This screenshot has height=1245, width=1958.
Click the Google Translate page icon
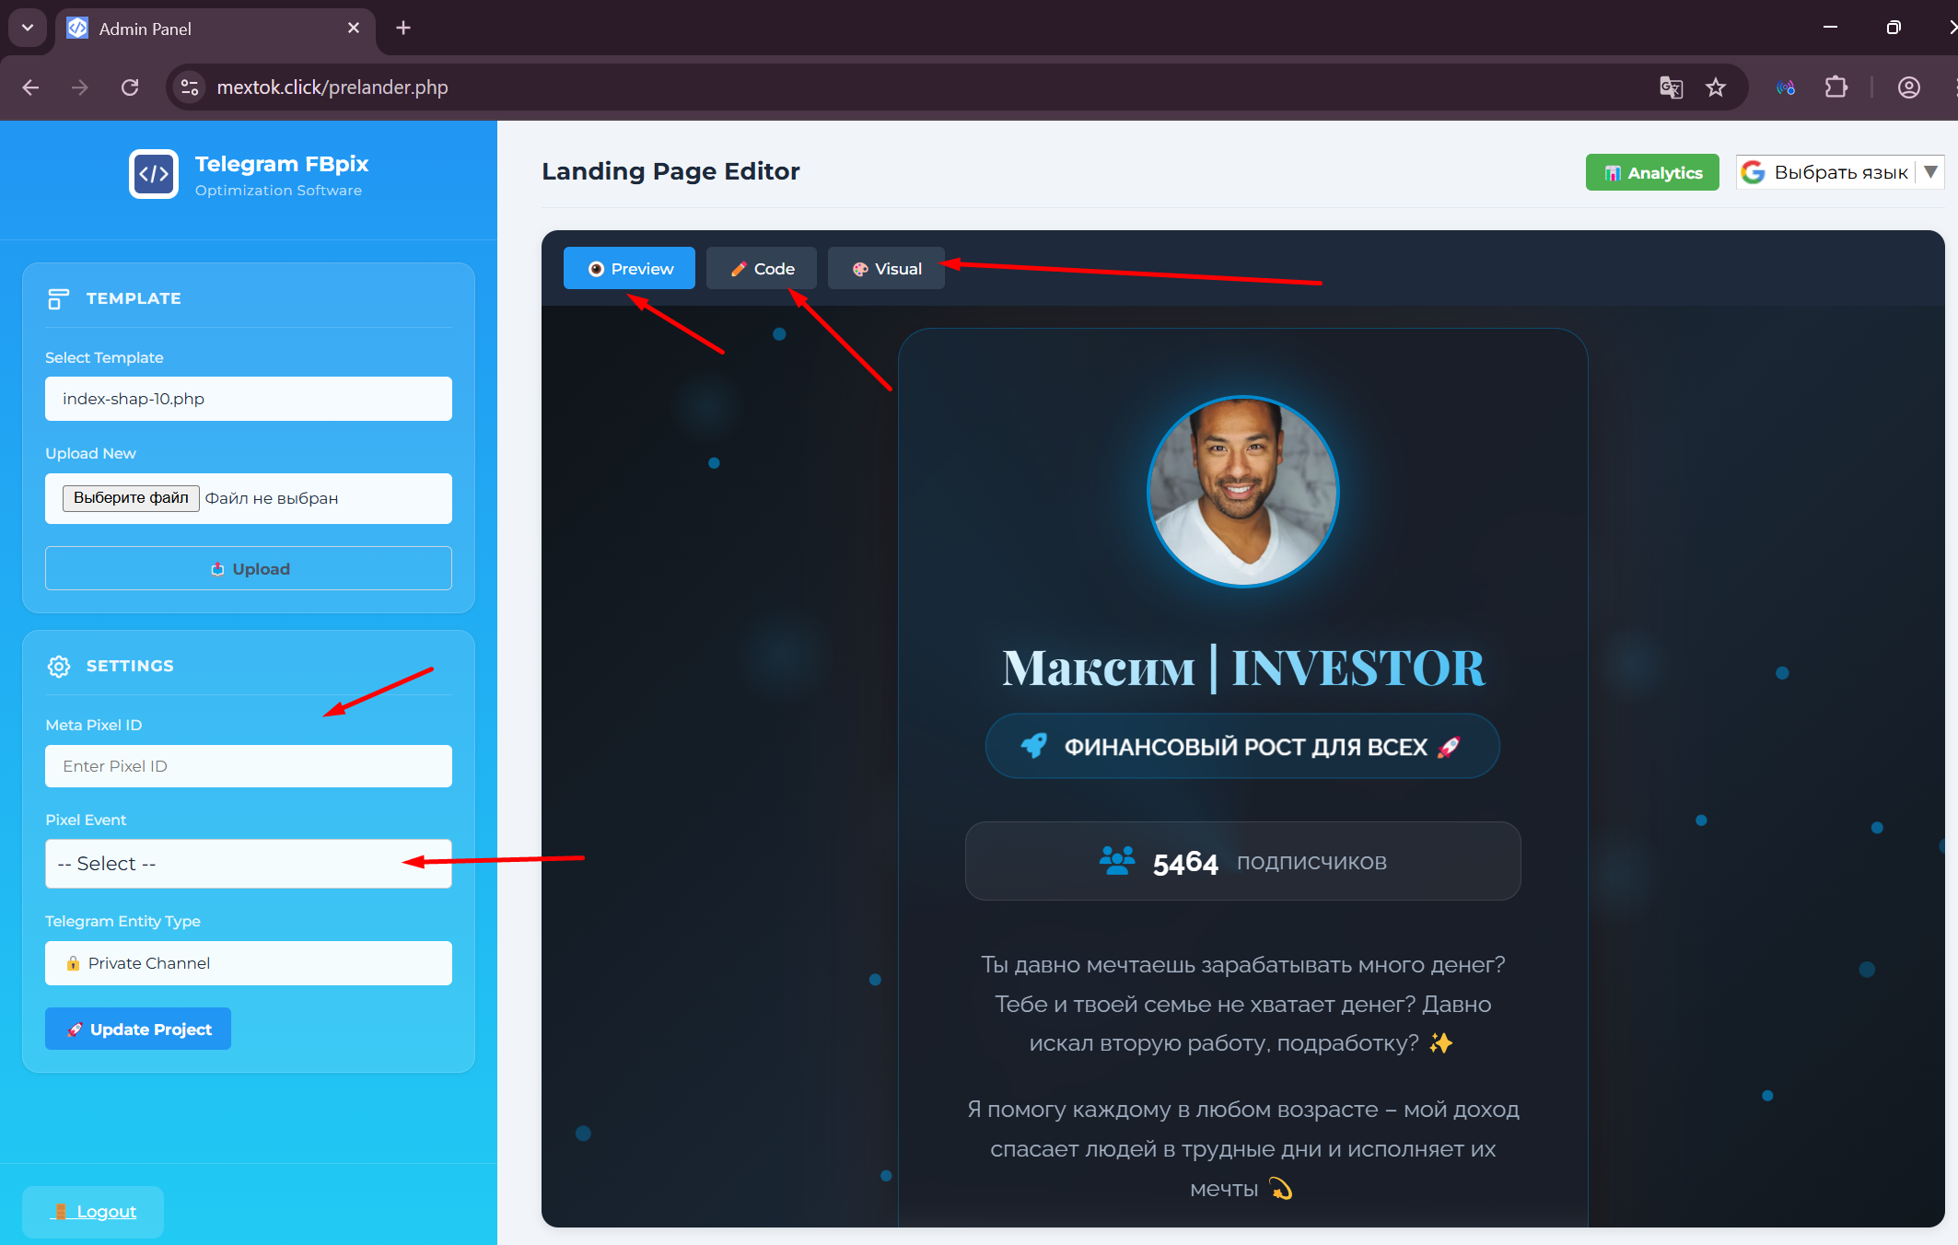tap(1671, 87)
